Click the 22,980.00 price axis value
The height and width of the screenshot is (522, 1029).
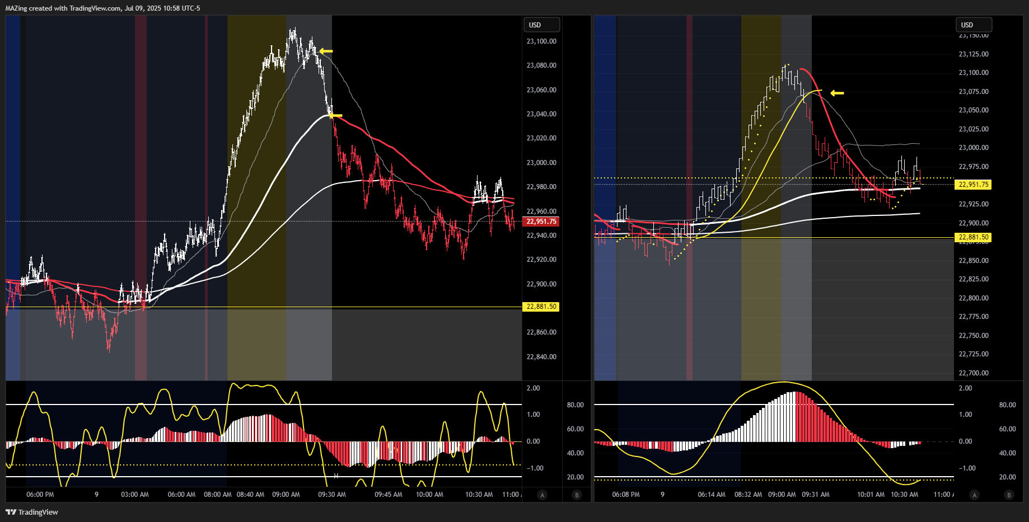pos(541,187)
